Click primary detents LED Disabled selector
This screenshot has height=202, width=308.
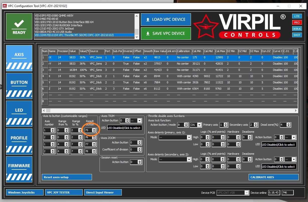point(279,144)
